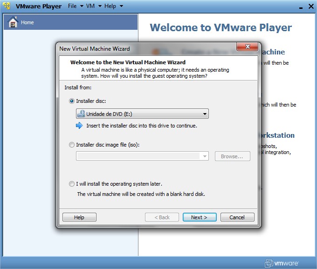The image size is (317, 269).
Task: Choose I will install the operating system later
Action: (x=72, y=184)
